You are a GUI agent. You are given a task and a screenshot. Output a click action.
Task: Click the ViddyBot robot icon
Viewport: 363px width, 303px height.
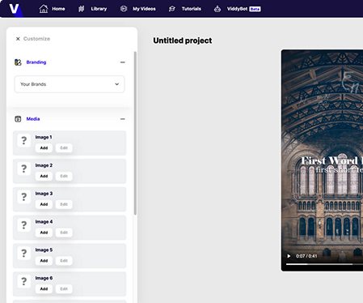[x=217, y=9]
